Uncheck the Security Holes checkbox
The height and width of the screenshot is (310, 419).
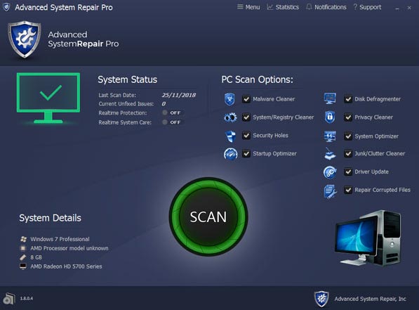tap(246, 136)
